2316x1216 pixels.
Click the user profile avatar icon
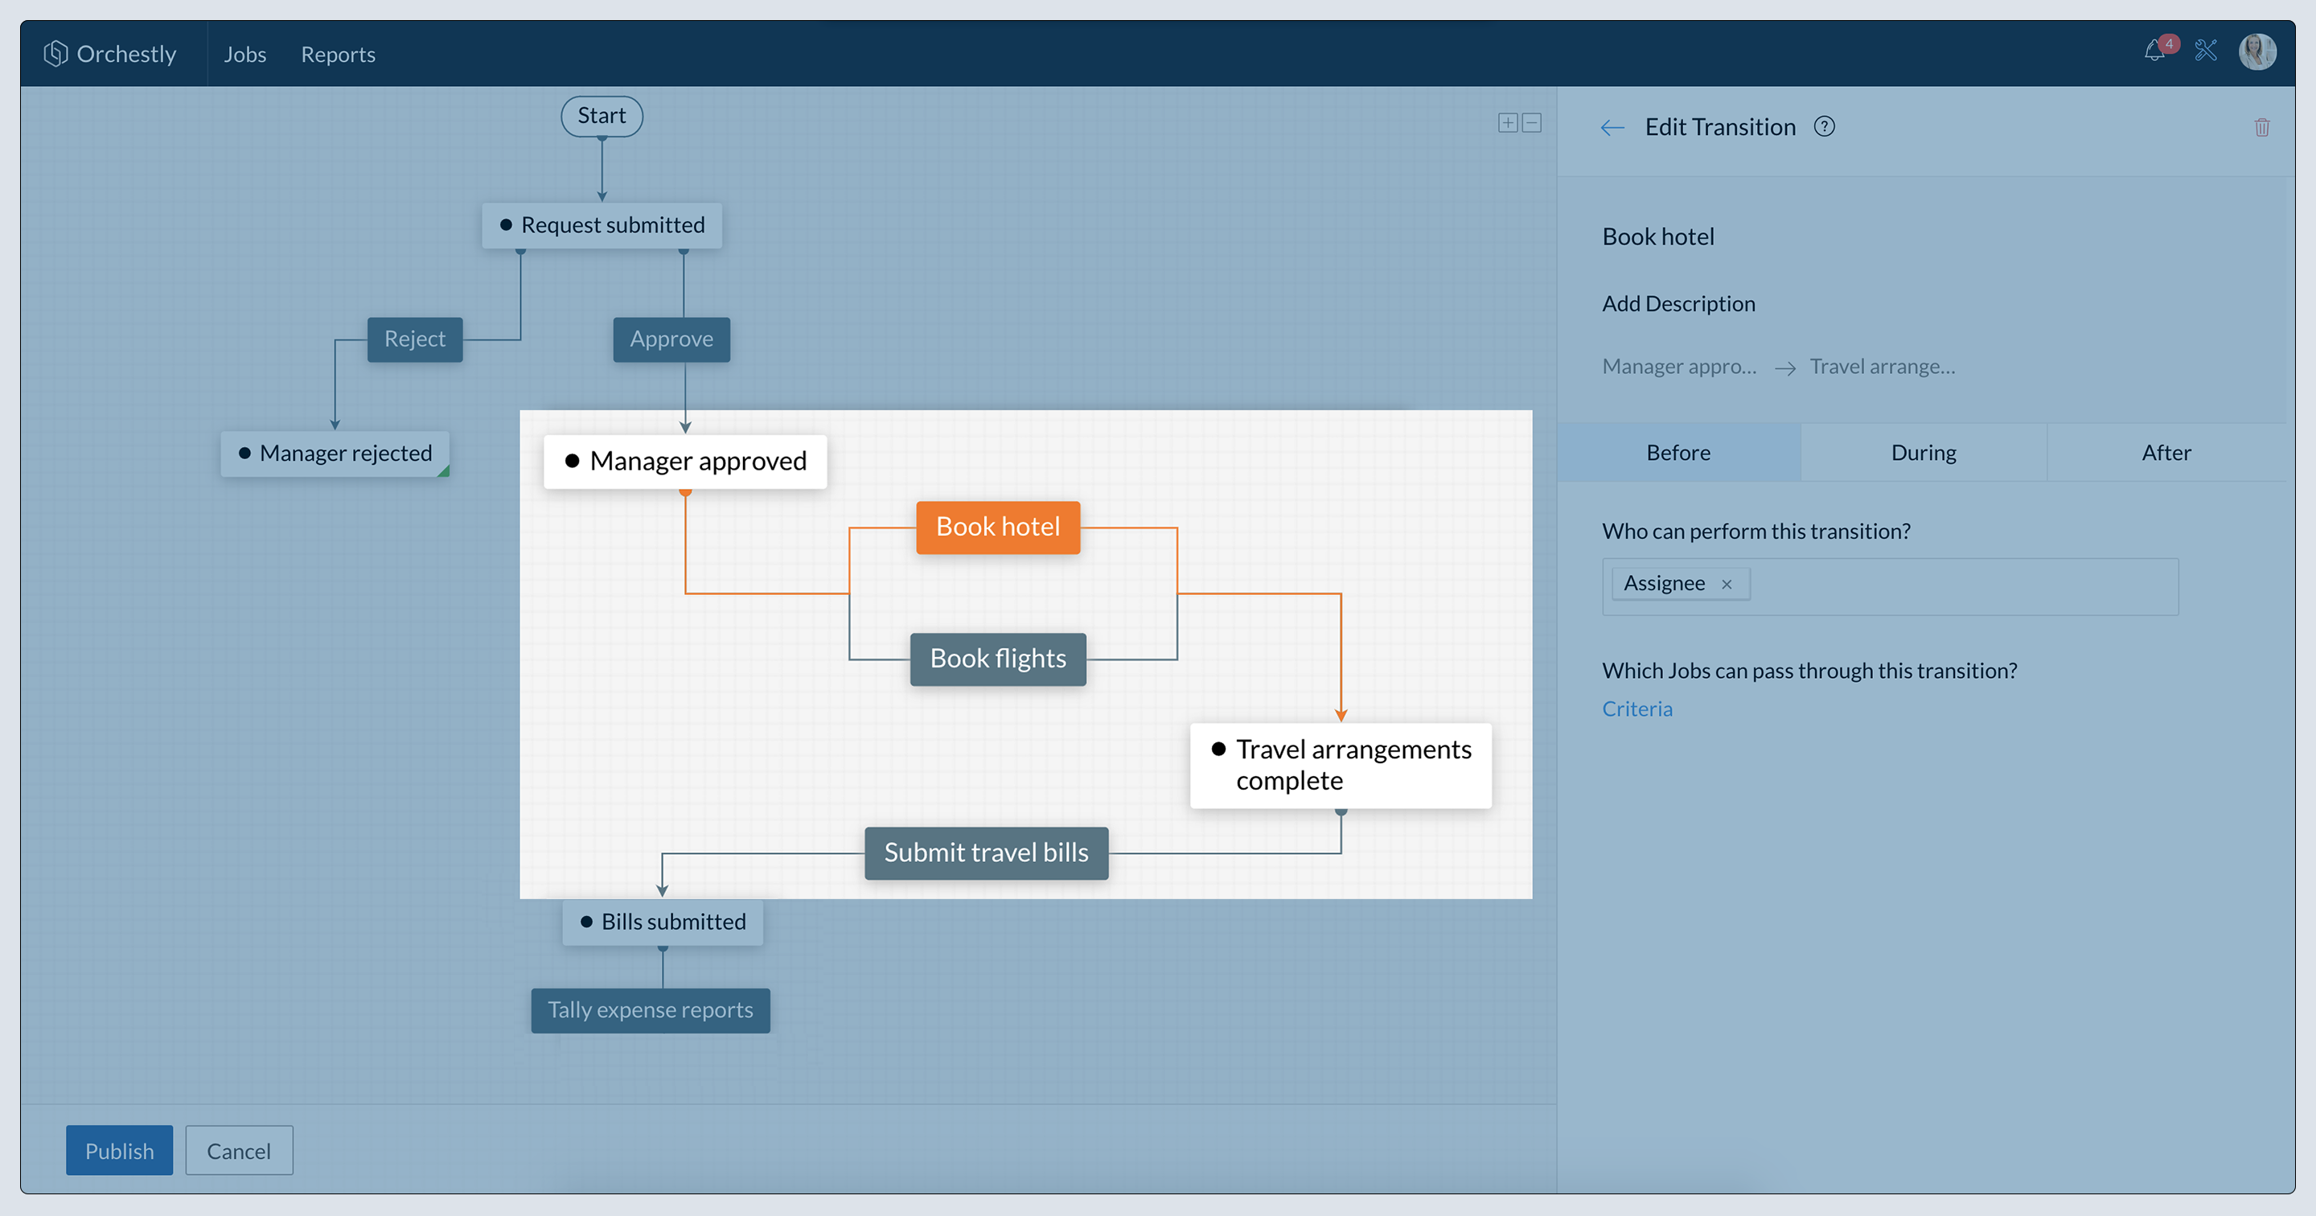pos(2258,52)
